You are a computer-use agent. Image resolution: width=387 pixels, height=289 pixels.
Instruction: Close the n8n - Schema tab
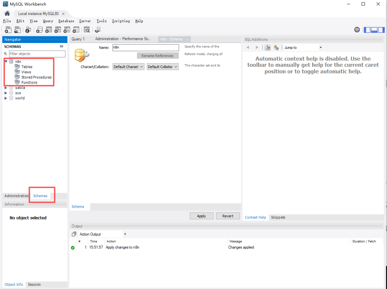tap(187, 39)
